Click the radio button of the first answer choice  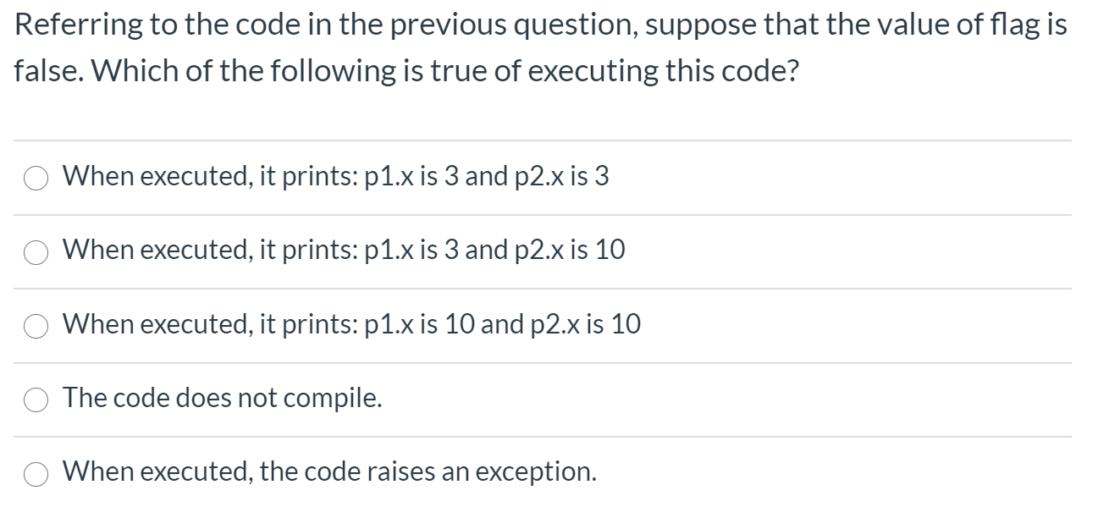tap(36, 177)
